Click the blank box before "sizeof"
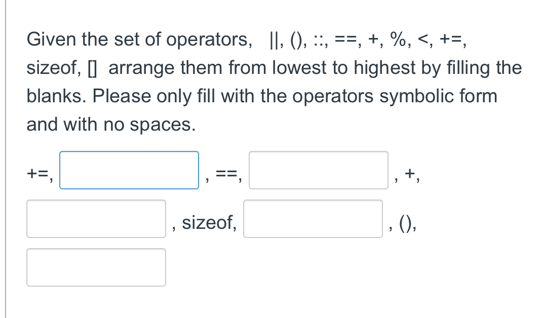Viewport: 541px width, 318px height. [96, 219]
